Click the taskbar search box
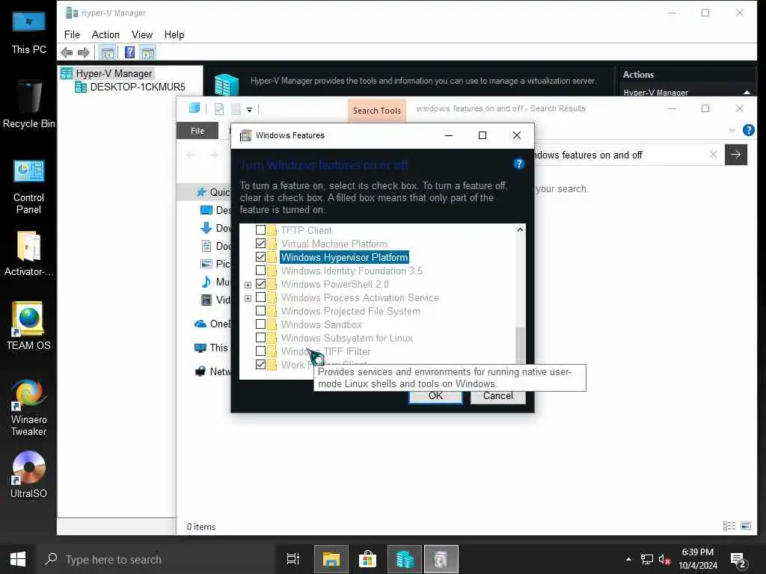 tap(156, 559)
